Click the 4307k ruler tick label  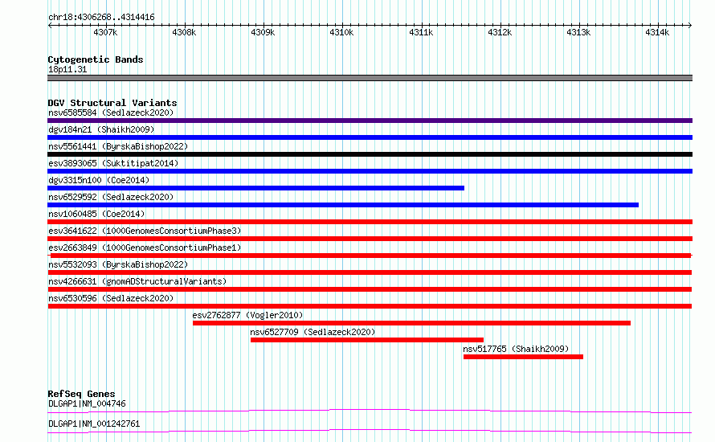pyautogui.click(x=105, y=32)
